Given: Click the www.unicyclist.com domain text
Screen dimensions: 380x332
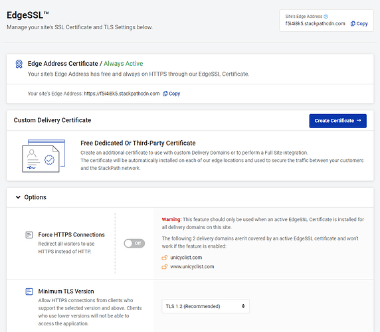Looking at the screenshot, I should [192, 267].
